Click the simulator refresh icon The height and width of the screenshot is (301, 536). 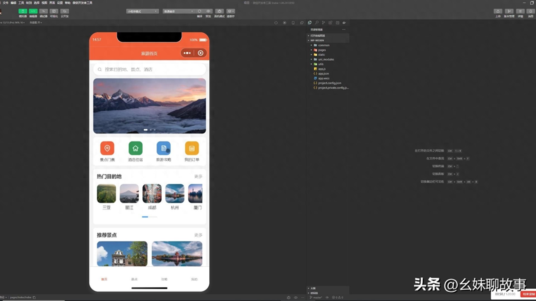click(276, 23)
